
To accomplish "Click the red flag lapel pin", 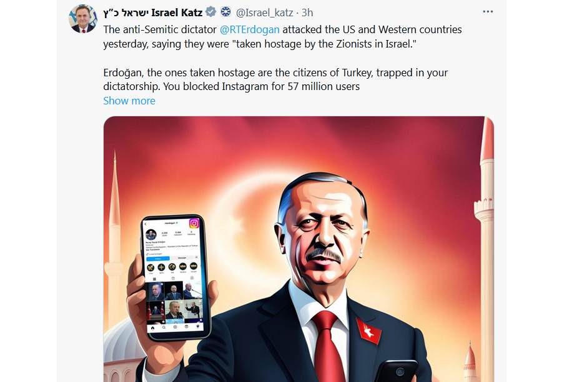I will pyautogui.click(x=368, y=331).
